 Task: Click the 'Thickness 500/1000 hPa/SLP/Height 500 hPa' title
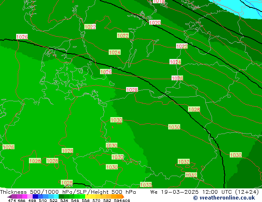coord(68,192)
